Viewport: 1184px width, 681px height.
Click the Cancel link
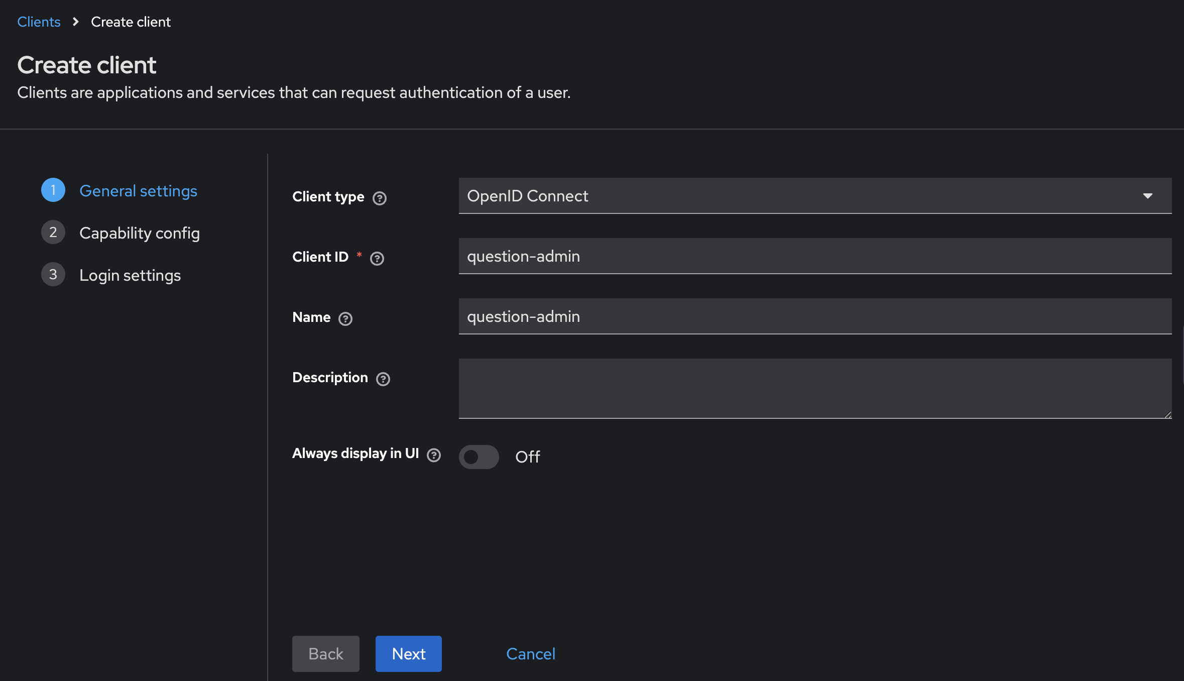pyautogui.click(x=531, y=654)
